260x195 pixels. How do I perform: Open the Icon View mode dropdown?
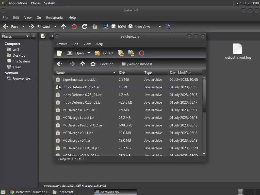pyautogui.click(x=148, y=27)
